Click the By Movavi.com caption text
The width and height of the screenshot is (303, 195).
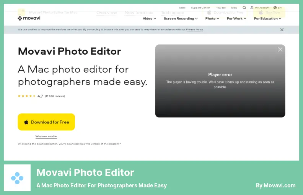point(276,185)
